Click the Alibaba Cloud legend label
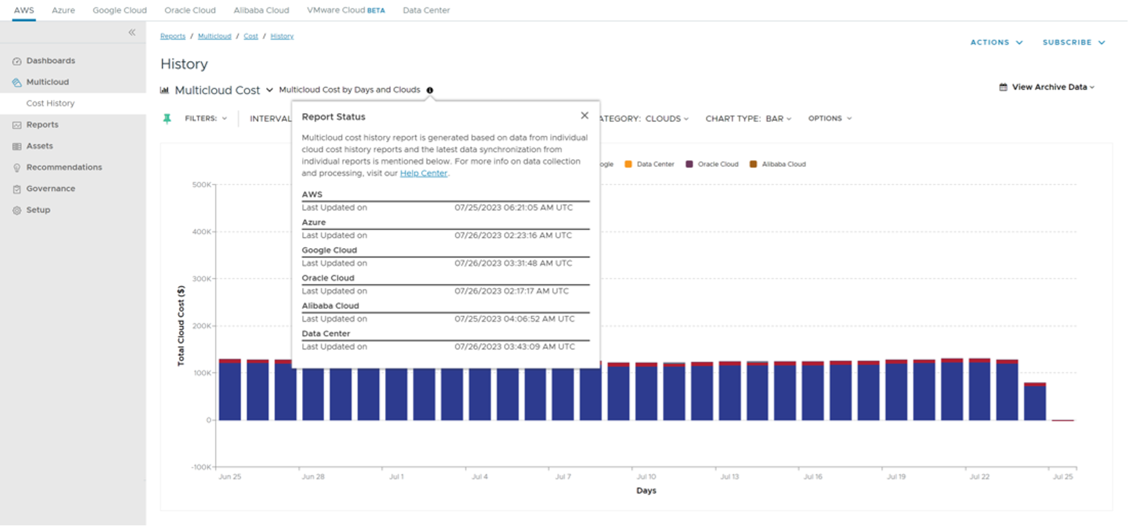This screenshot has width=1130, height=527. pyautogui.click(x=784, y=165)
